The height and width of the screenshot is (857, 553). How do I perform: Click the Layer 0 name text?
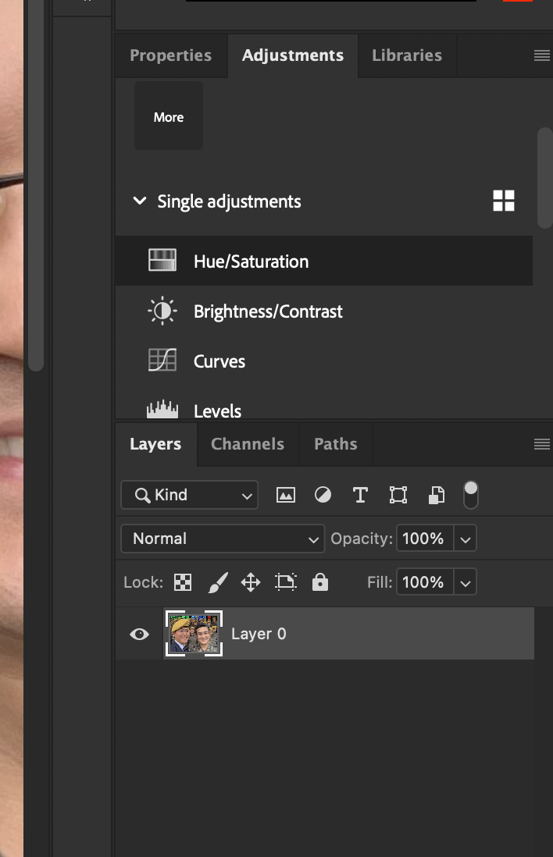(259, 634)
